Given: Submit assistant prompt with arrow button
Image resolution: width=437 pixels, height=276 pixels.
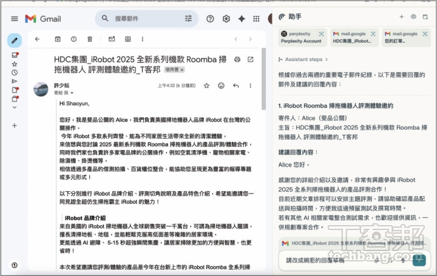Looking at the screenshot, I should (419, 260).
